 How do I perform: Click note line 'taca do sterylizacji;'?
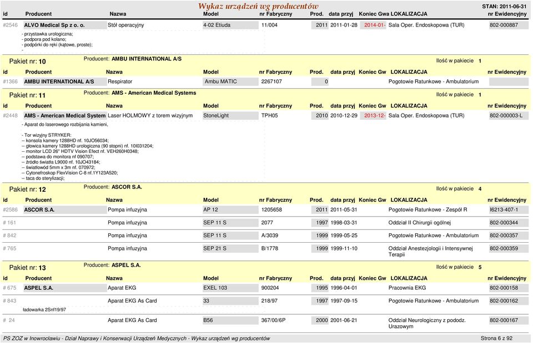45,178
